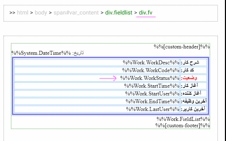The width and height of the screenshot is (226, 141).
Task: Click the آخرین کاربر label cell
Action: click(193, 109)
